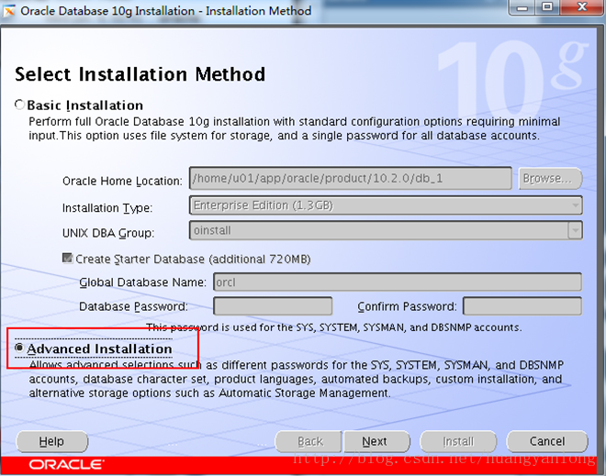Click the Global Database Name field
The image size is (606, 476).
[x=398, y=282]
